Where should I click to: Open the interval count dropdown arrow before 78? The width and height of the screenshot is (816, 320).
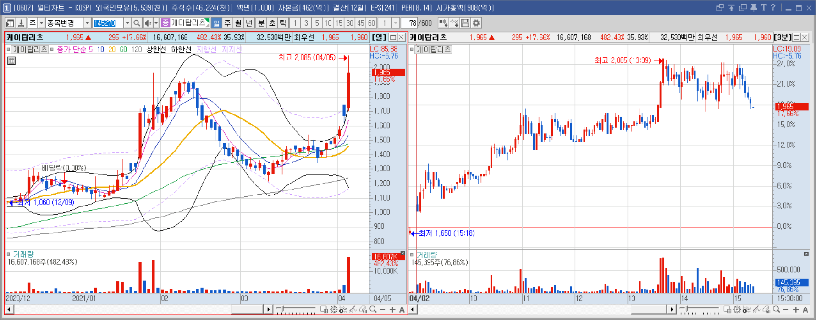click(x=396, y=23)
